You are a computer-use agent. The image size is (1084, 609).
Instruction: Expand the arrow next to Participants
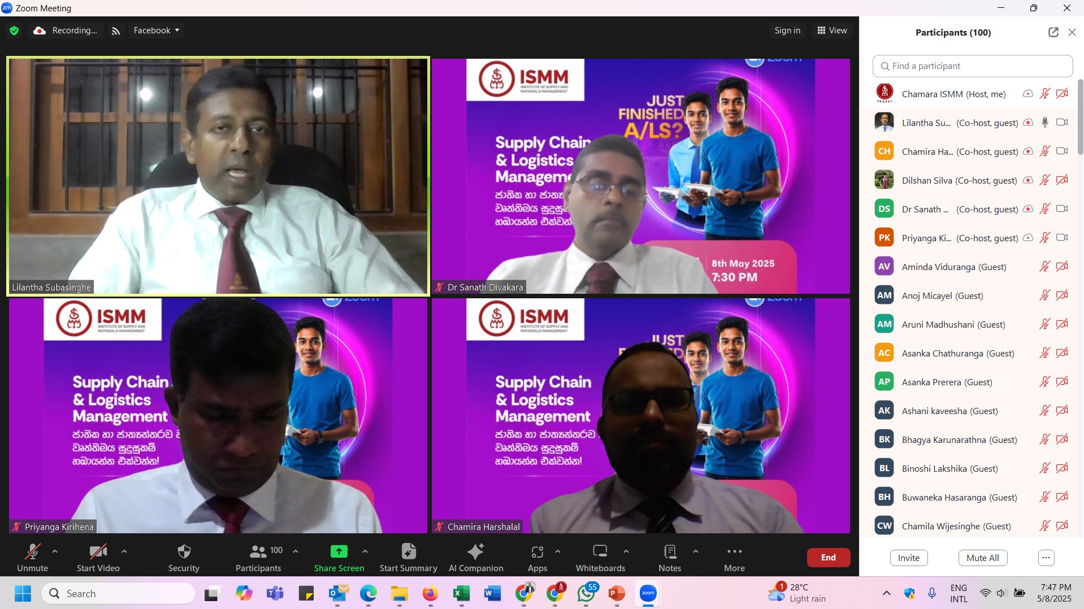[296, 551]
